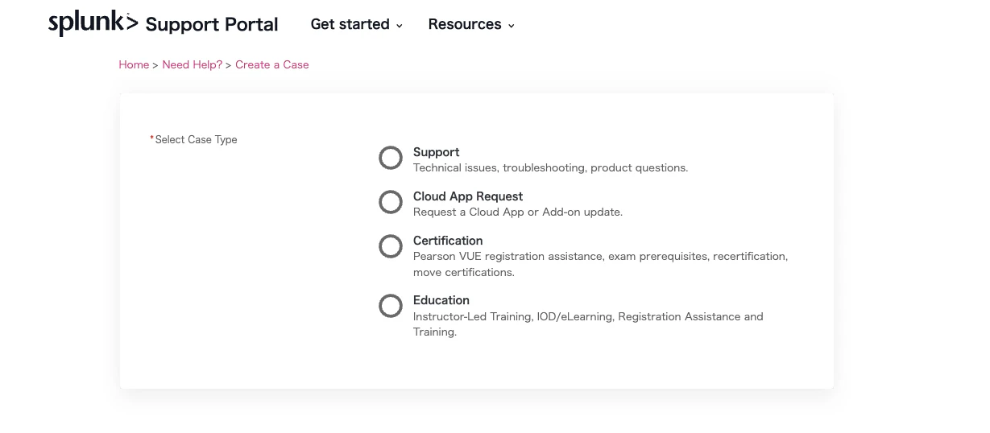Click the Select Case Type field label
This screenshot has height=433, width=990.
coord(196,139)
